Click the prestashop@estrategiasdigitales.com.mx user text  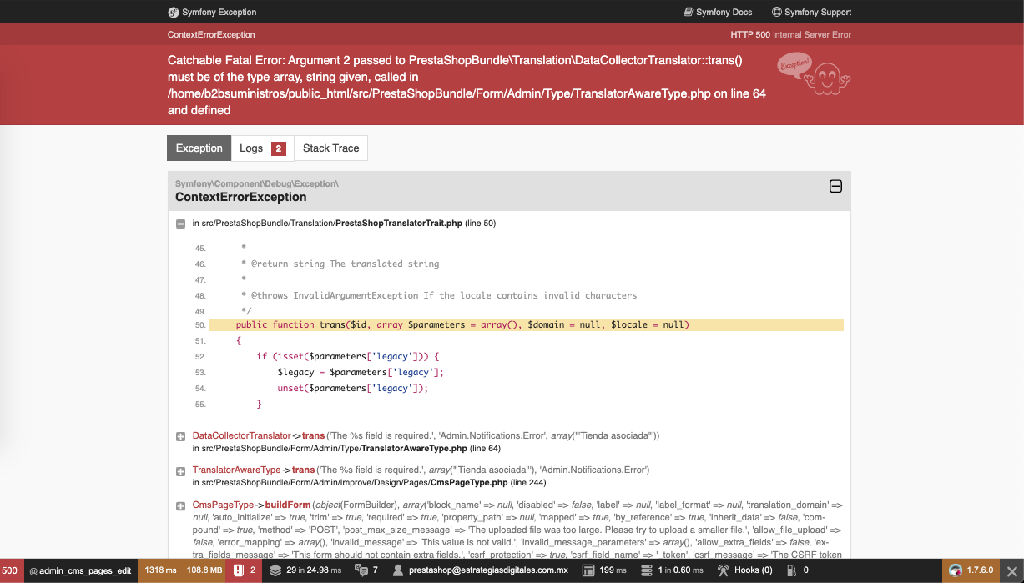(x=488, y=570)
